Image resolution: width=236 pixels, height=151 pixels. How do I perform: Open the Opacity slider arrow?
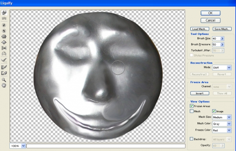coord(222,146)
